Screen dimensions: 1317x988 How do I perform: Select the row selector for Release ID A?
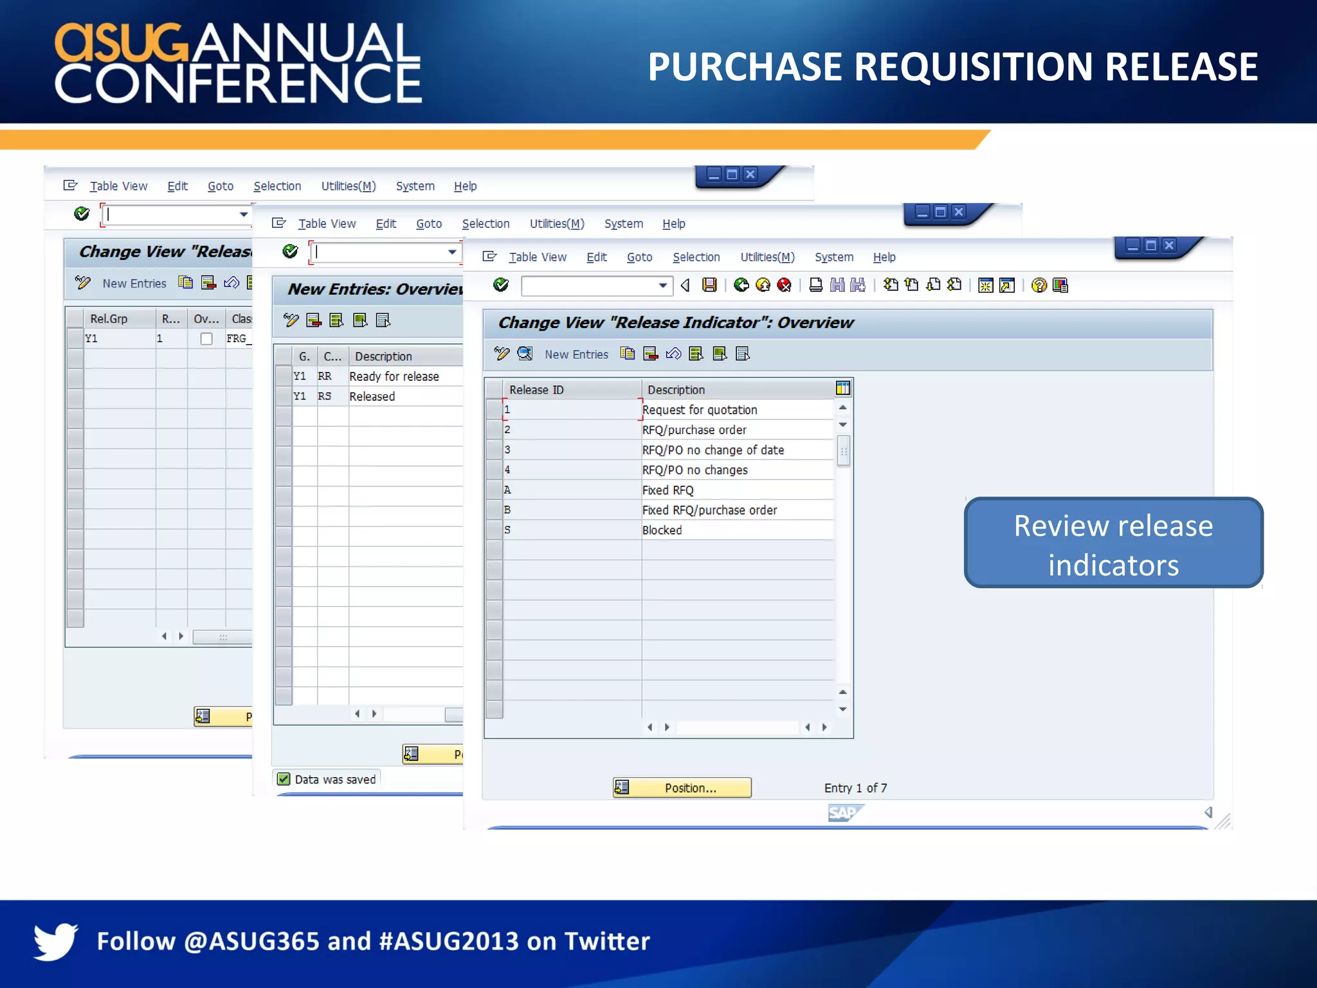click(494, 489)
